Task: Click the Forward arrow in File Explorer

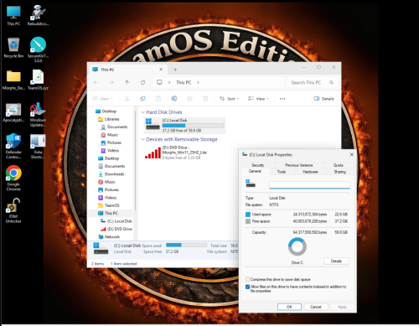Action: 111,82
